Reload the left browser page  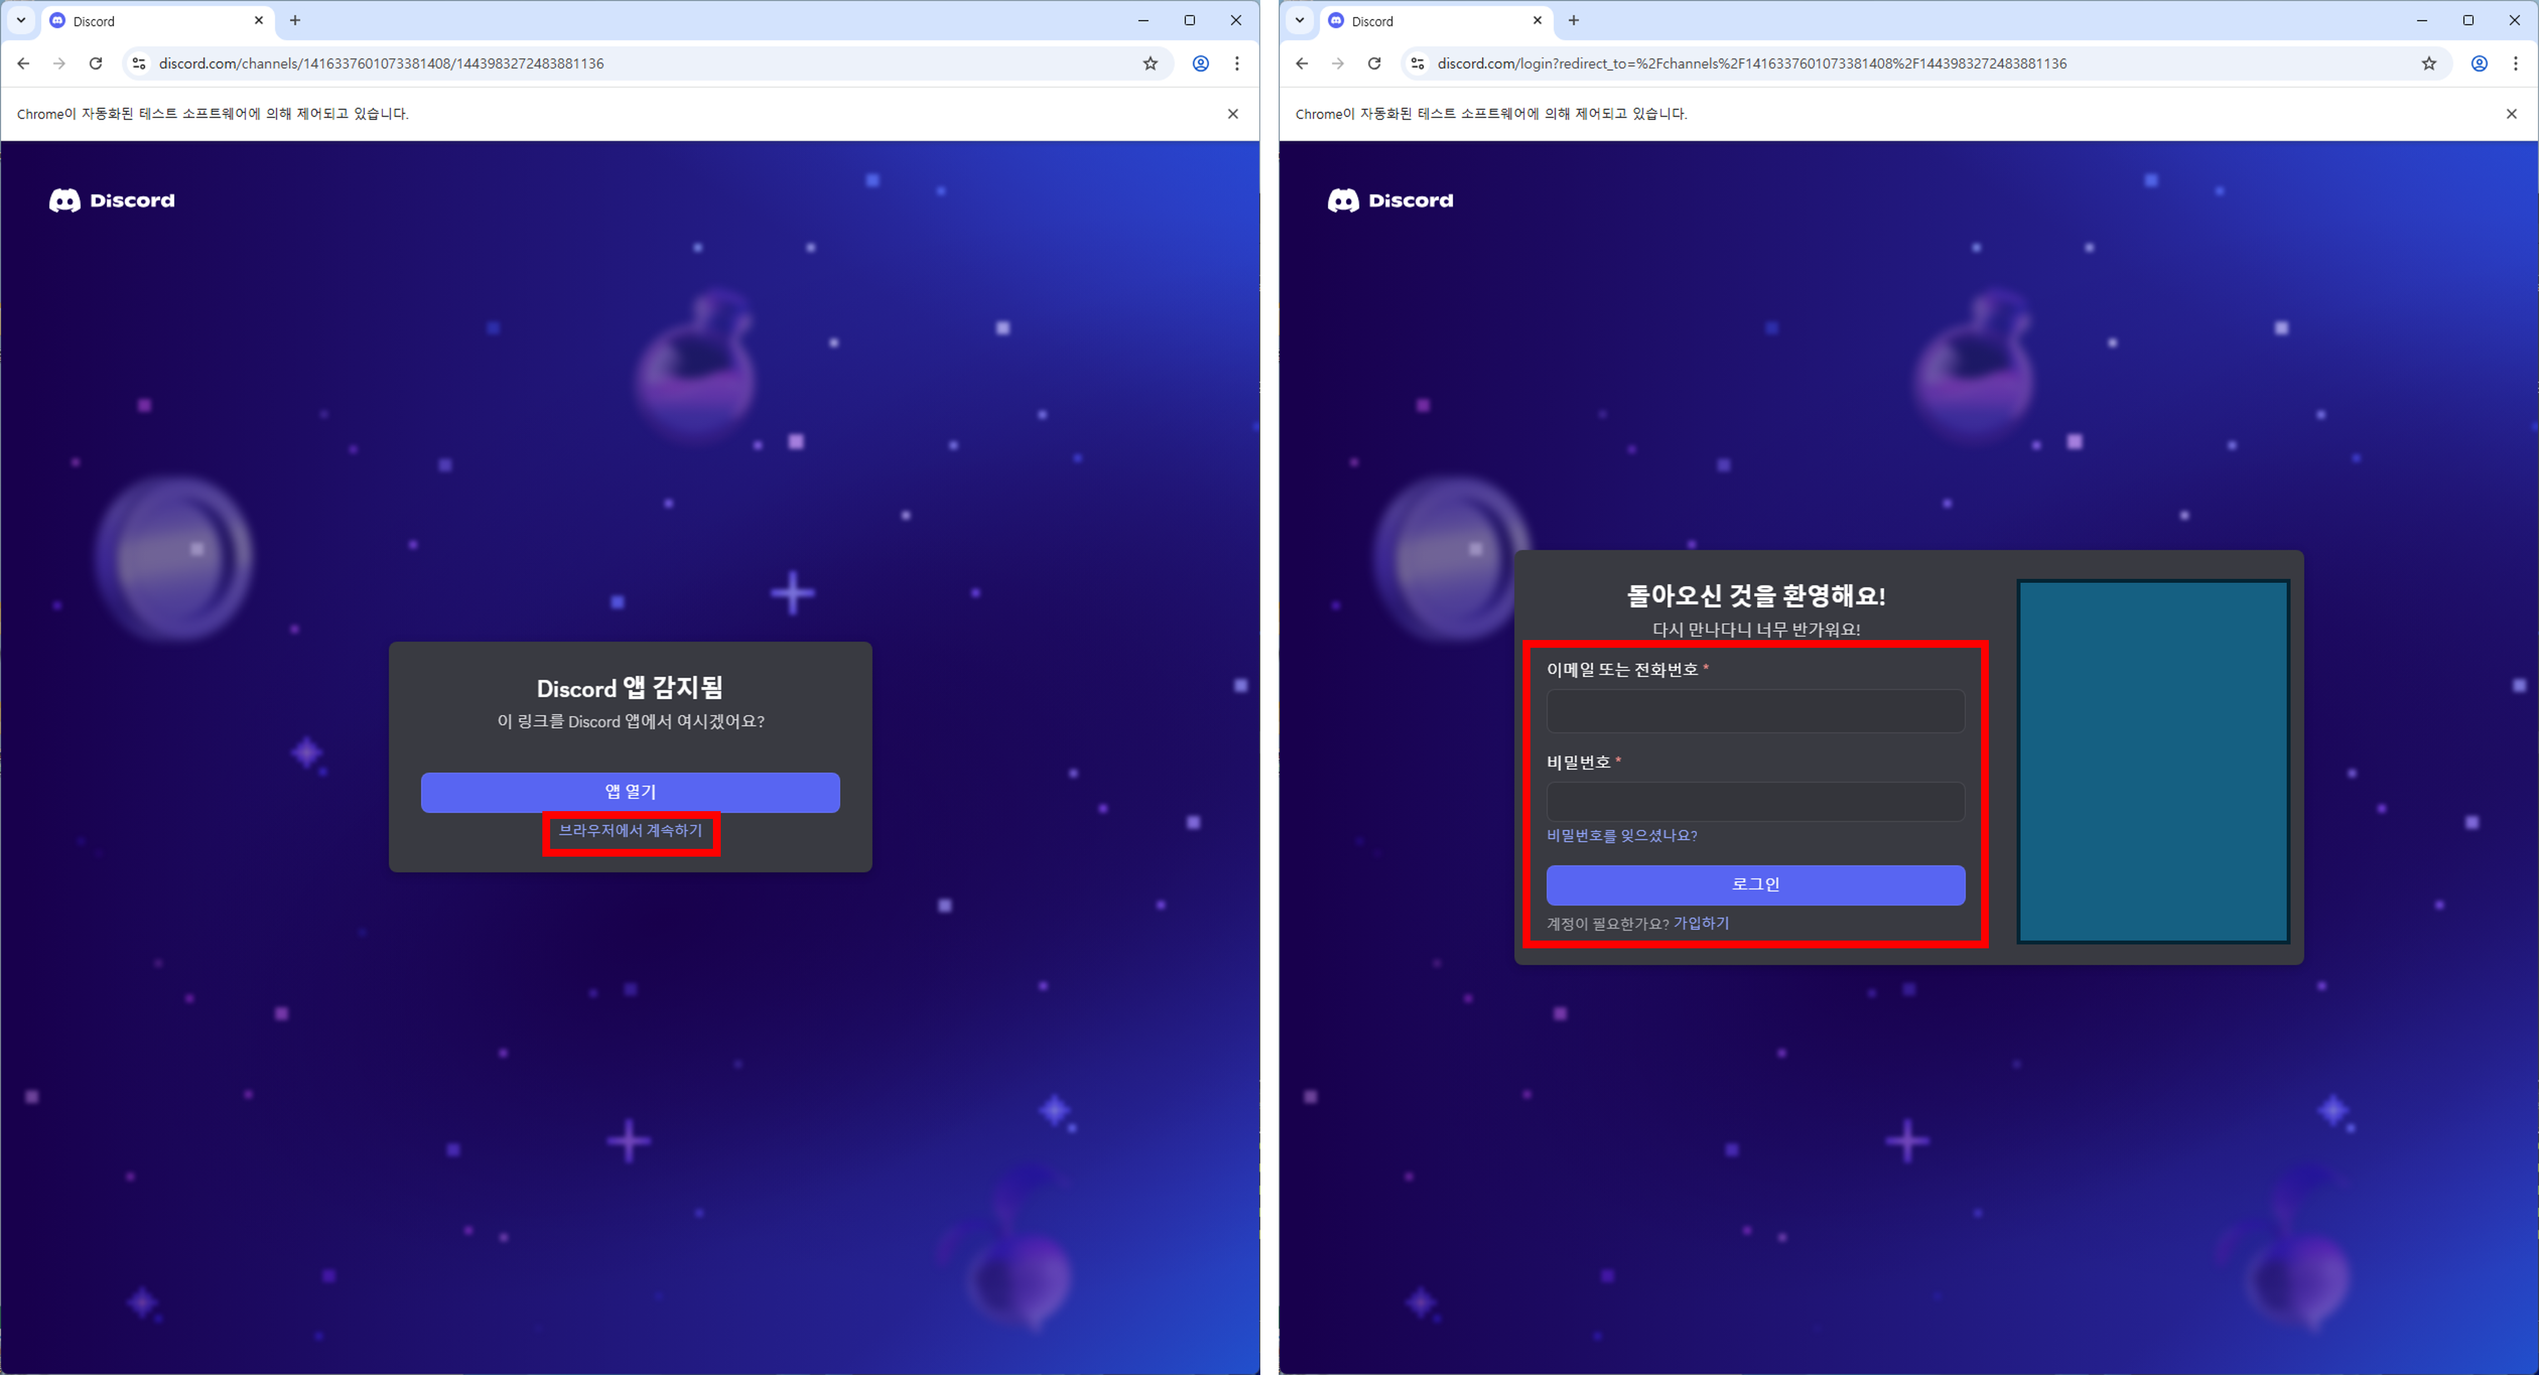click(x=96, y=63)
